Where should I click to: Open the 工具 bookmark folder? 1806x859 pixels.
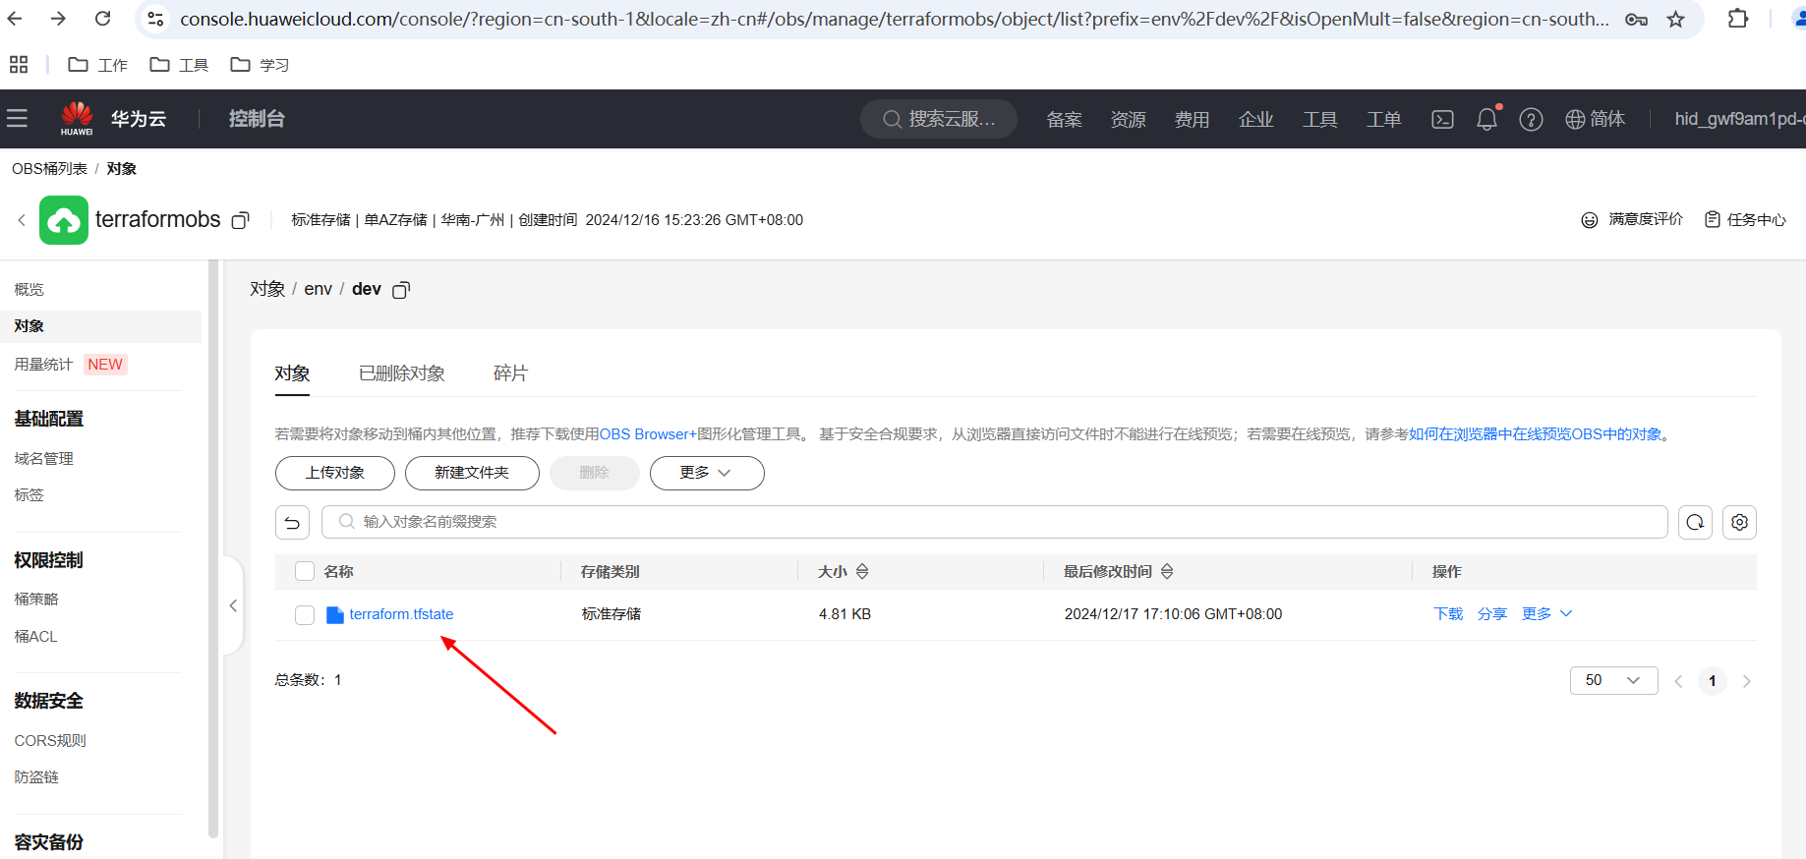coord(179,64)
